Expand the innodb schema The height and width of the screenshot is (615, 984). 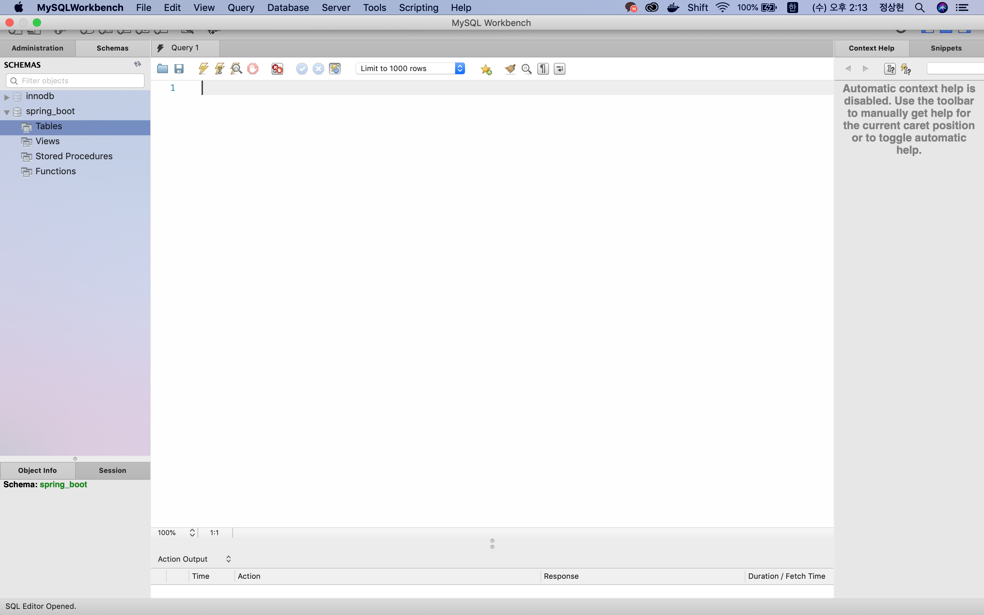(6, 97)
